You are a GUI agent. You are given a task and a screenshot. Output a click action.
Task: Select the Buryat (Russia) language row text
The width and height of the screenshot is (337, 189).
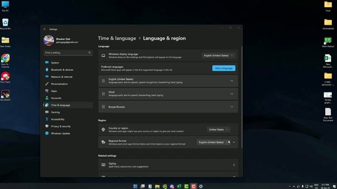(116, 107)
